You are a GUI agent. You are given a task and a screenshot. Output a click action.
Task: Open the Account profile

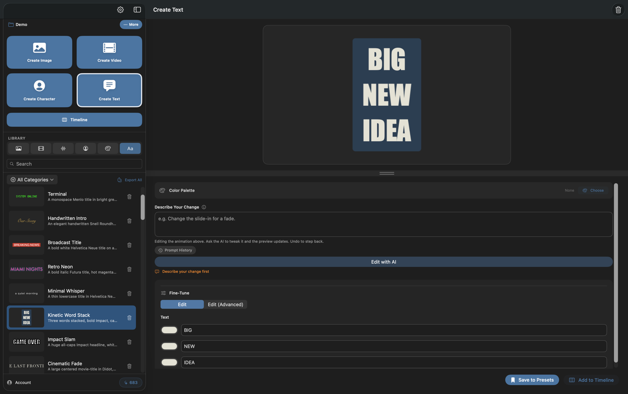coord(19,383)
